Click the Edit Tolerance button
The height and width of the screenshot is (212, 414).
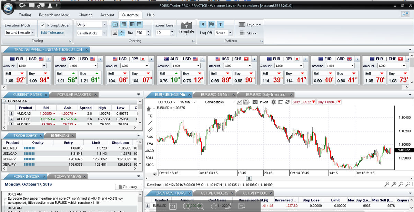tap(52, 33)
